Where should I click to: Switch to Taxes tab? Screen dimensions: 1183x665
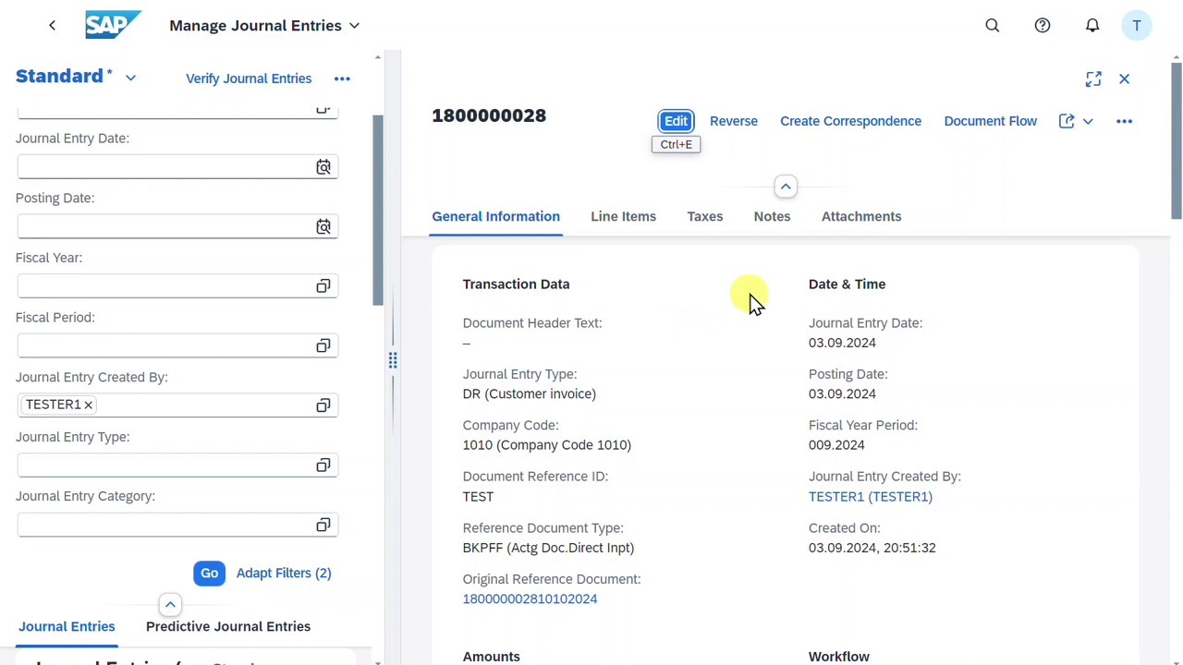tap(705, 216)
